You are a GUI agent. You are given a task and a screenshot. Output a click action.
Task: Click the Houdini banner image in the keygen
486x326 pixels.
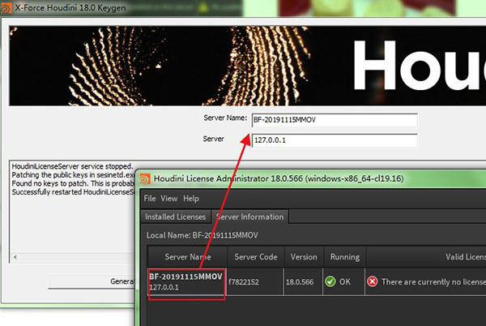[248, 66]
